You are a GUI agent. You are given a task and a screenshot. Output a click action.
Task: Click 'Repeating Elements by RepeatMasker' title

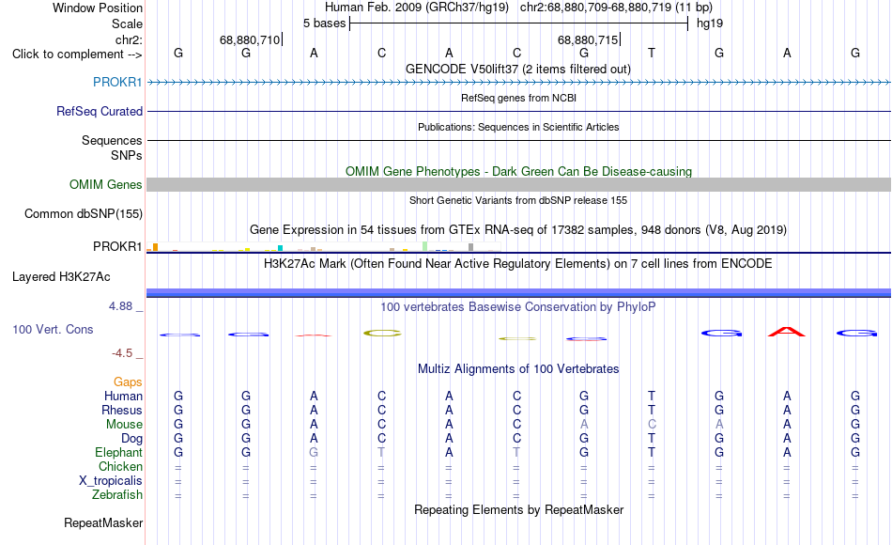[x=518, y=509]
